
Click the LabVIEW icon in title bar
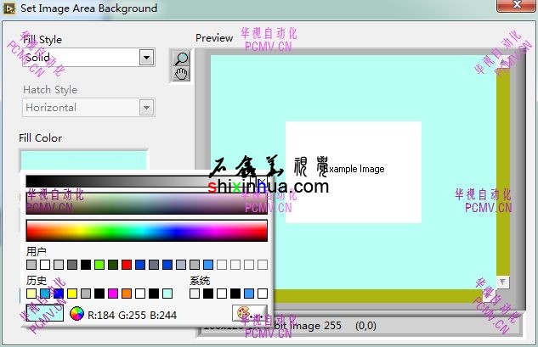coord(9,8)
